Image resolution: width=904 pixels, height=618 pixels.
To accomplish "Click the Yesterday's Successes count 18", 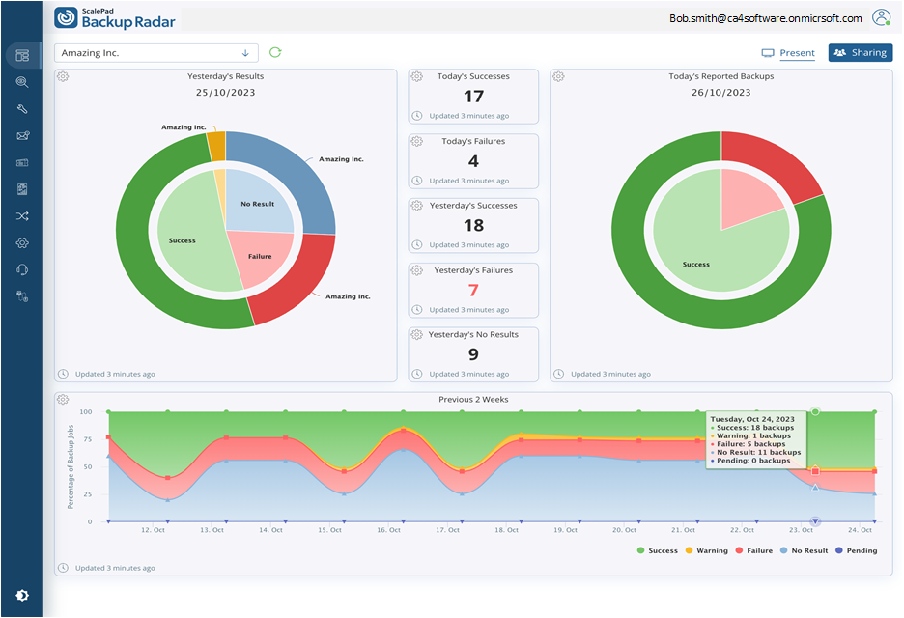I will pos(473,225).
